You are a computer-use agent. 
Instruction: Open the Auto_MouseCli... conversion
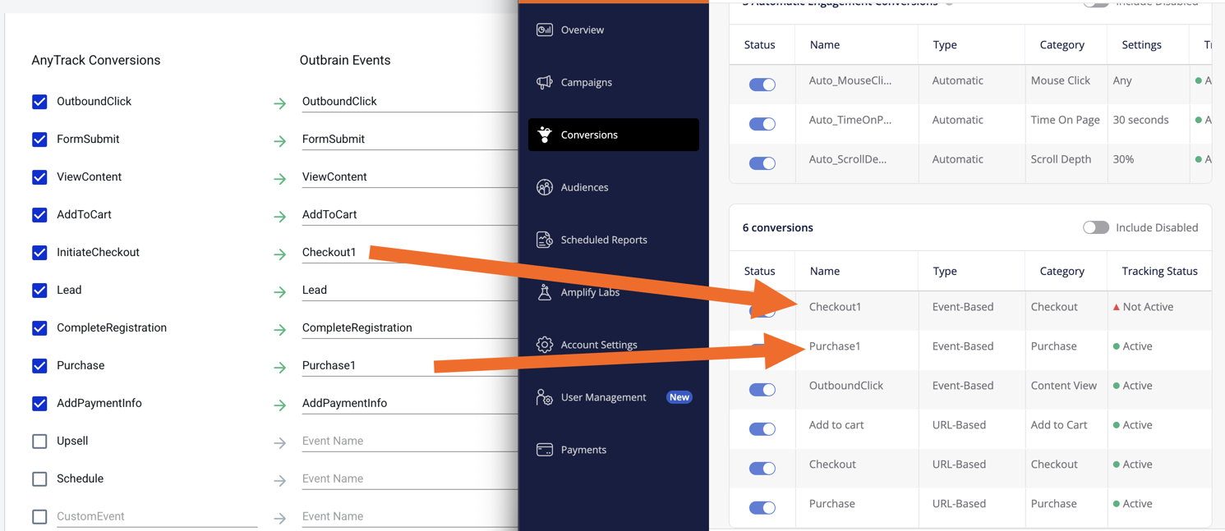(x=850, y=80)
